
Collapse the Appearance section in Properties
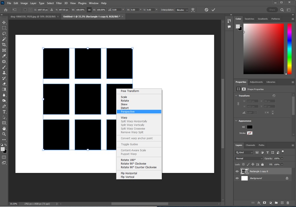[236, 121]
